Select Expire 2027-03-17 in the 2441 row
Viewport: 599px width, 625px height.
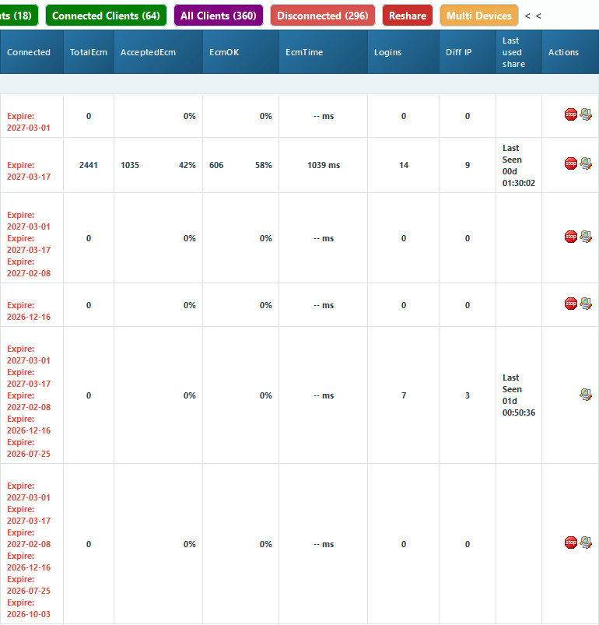[29, 170]
